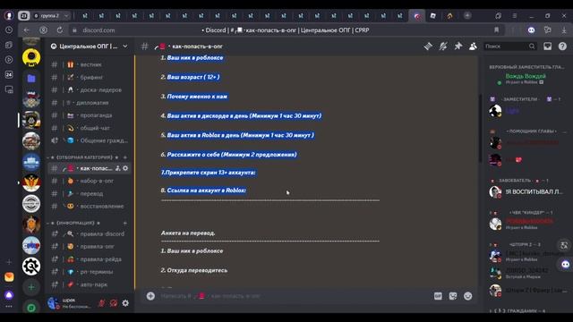Open the sticker picker
573x322 pixels.
(x=453, y=296)
